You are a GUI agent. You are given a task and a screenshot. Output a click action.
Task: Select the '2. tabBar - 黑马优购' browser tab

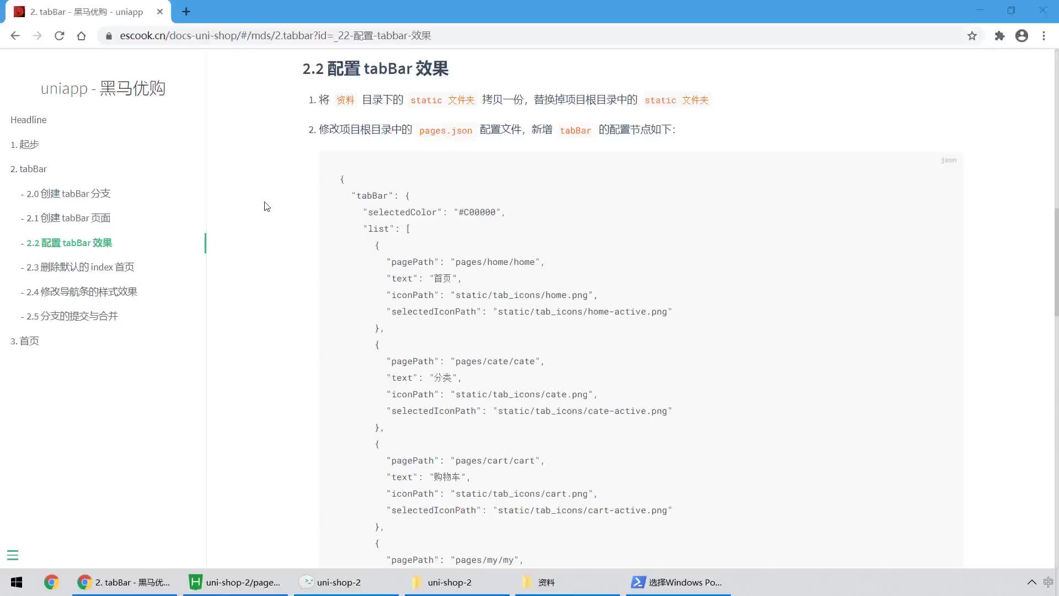click(x=88, y=12)
